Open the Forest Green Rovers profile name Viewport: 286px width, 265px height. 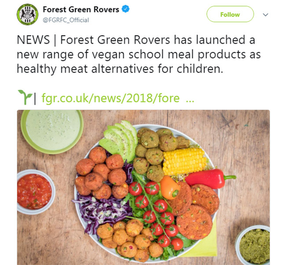coord(81,9)
